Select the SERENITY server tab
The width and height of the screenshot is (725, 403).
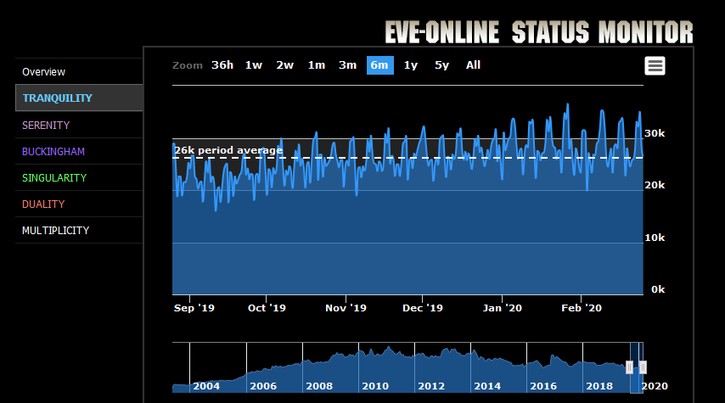[x=79, y=125]
